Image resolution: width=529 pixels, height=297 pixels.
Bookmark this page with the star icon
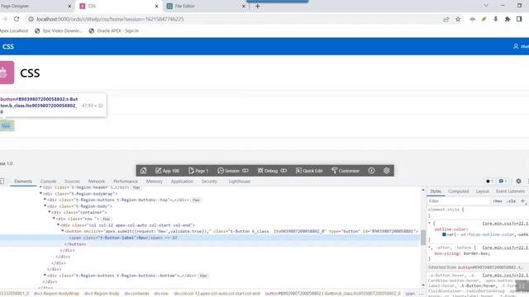(x=458, y=19)
